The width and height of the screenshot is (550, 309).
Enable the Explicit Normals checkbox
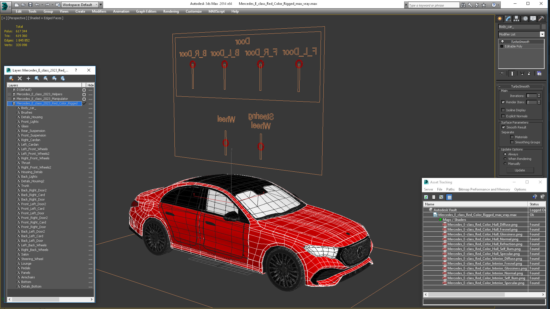(503, 116)
